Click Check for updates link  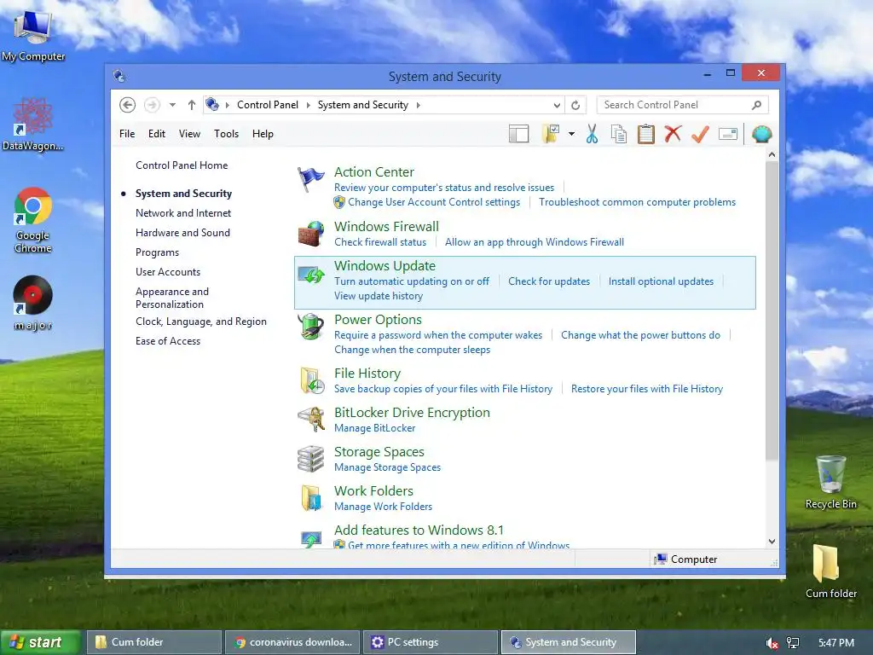tap(549, 281)
